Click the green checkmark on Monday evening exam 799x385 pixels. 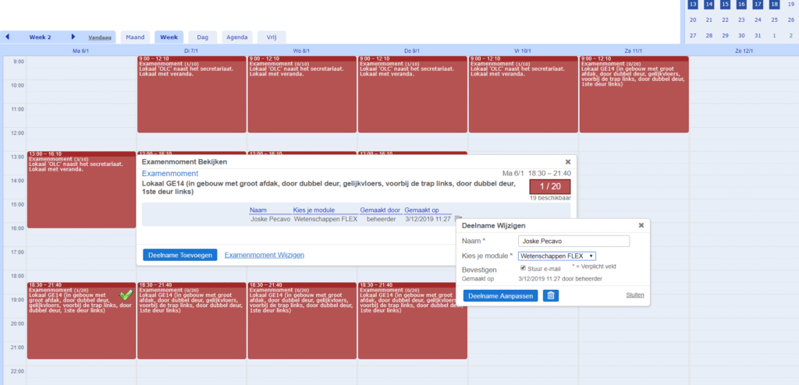(x=126, y=295)
